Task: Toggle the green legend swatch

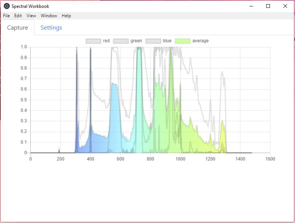Action: (121, 41)
